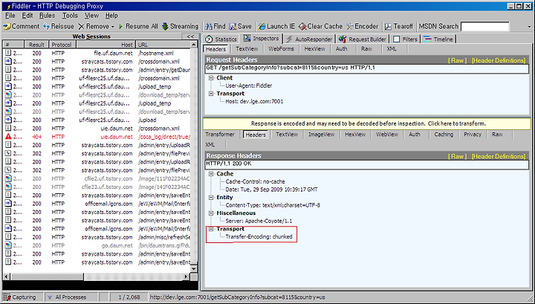
Task: Click Request Headers [Raw] link
Action: [457, 60]
